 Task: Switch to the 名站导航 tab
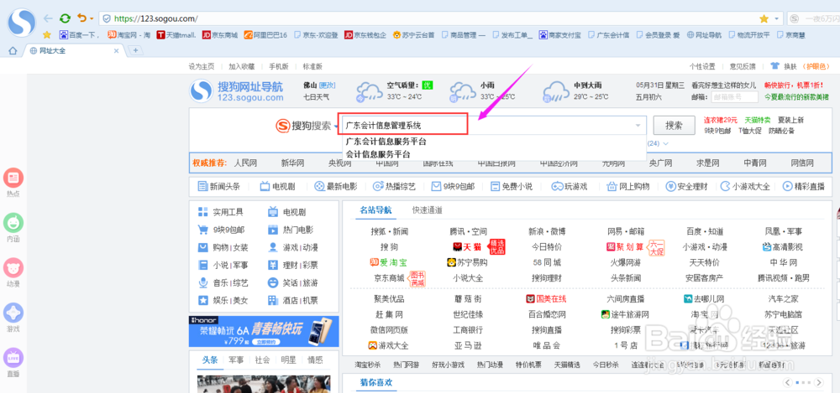click(x=375, y=210)
